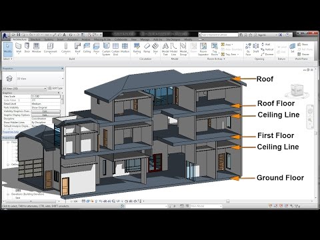Choose the Door tool
The image size is (320, 240).
point(27,48)
